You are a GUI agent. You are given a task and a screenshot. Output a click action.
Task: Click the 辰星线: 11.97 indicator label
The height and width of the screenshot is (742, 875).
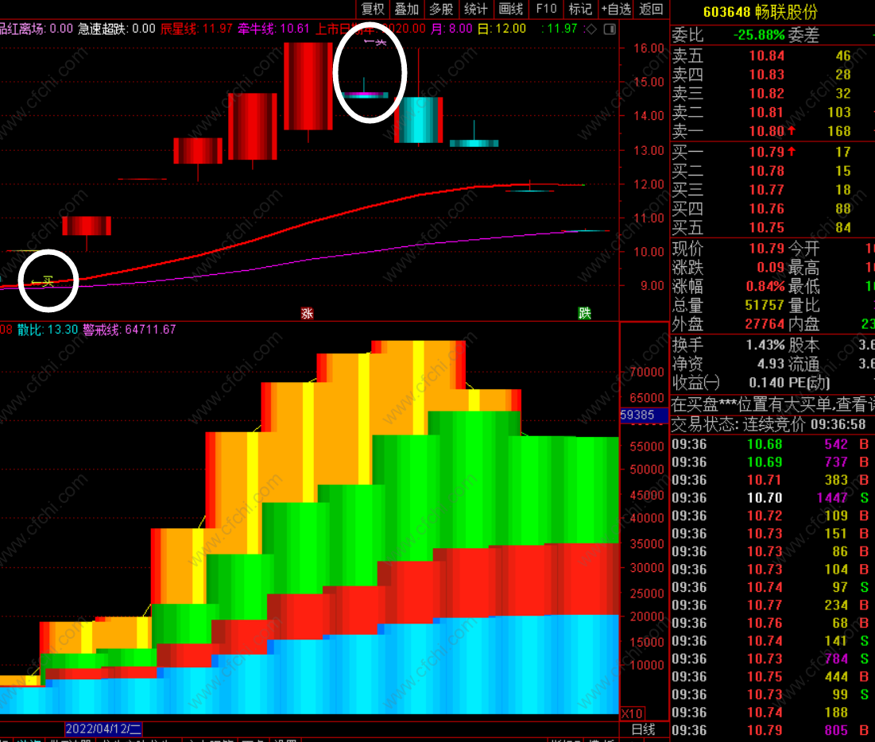tap(196, 29)
